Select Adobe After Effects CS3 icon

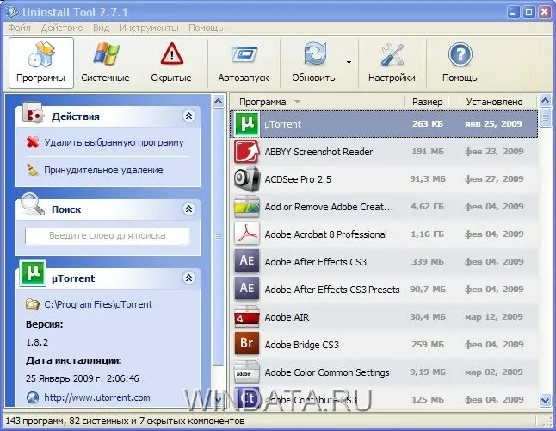[x=247, y=262]
